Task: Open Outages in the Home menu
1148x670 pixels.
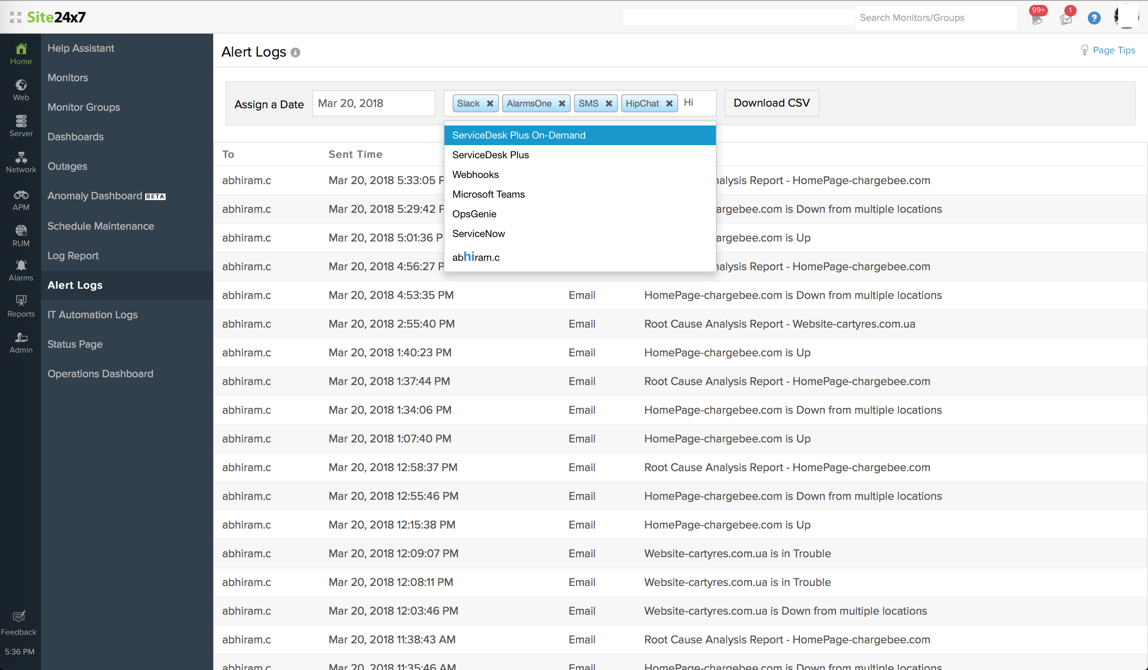Action: (67, 166)
